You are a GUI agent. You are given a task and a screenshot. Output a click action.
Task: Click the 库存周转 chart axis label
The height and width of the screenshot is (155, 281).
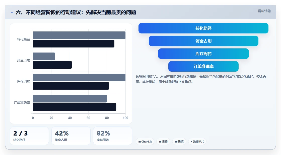pos(24,82)
